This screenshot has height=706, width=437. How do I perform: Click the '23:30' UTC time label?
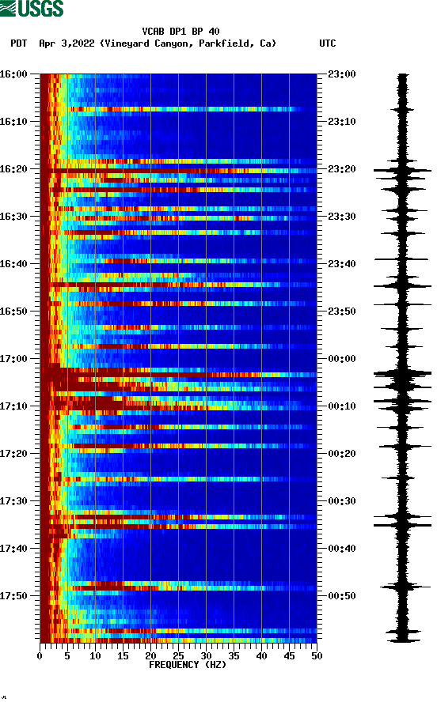coord(342,217)
